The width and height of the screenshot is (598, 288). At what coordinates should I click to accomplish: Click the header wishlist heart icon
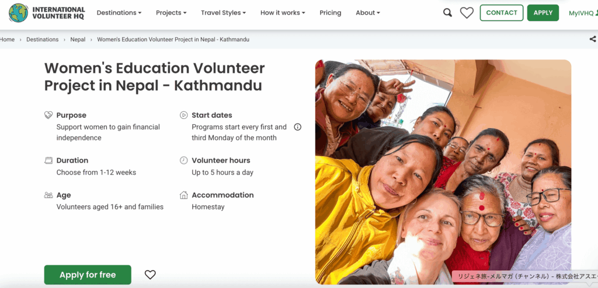pyautogui.click(x=467, y=13)
